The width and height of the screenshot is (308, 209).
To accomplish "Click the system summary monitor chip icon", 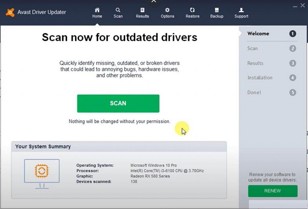I will click(x=42, y=174).
